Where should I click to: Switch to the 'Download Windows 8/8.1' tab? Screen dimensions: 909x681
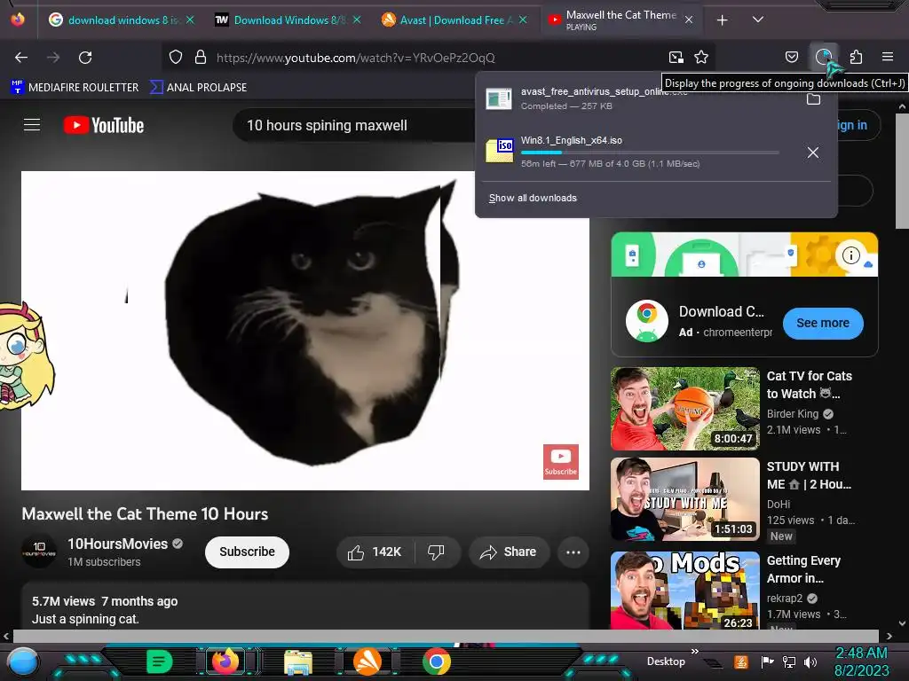click(x=289, y=20)
